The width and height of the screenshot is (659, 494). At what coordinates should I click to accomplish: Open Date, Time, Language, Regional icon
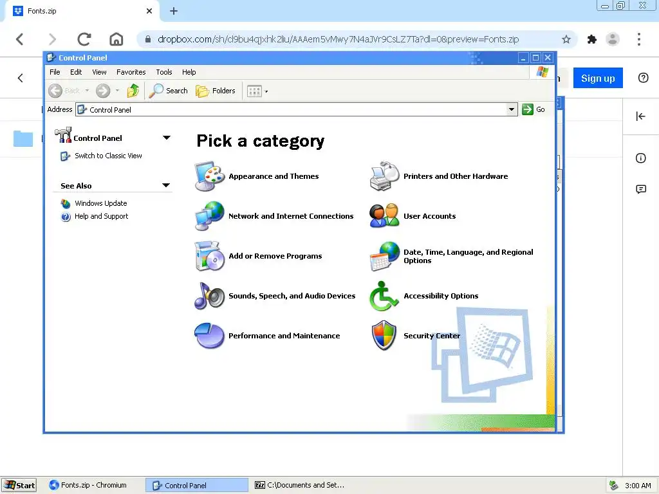click(x=384, y=256)
